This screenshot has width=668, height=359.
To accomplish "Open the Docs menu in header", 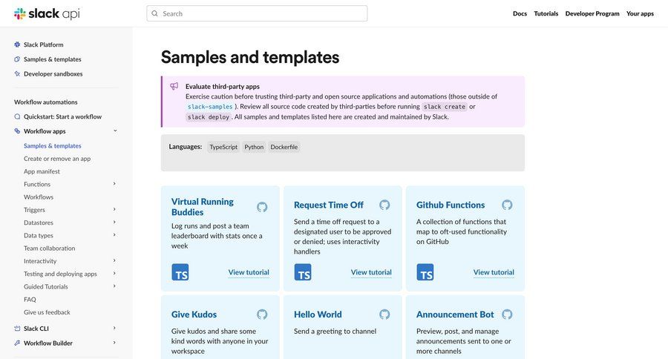I will pos(520,13).
